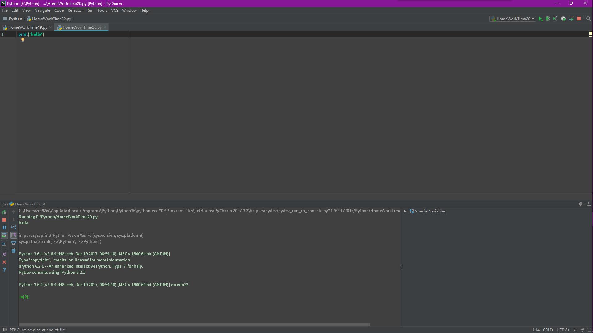Click the Search Everywhere magnifier icon
The height and width of the screenshot is (333, 593).
pyautogui.click(x=588, y=19)
